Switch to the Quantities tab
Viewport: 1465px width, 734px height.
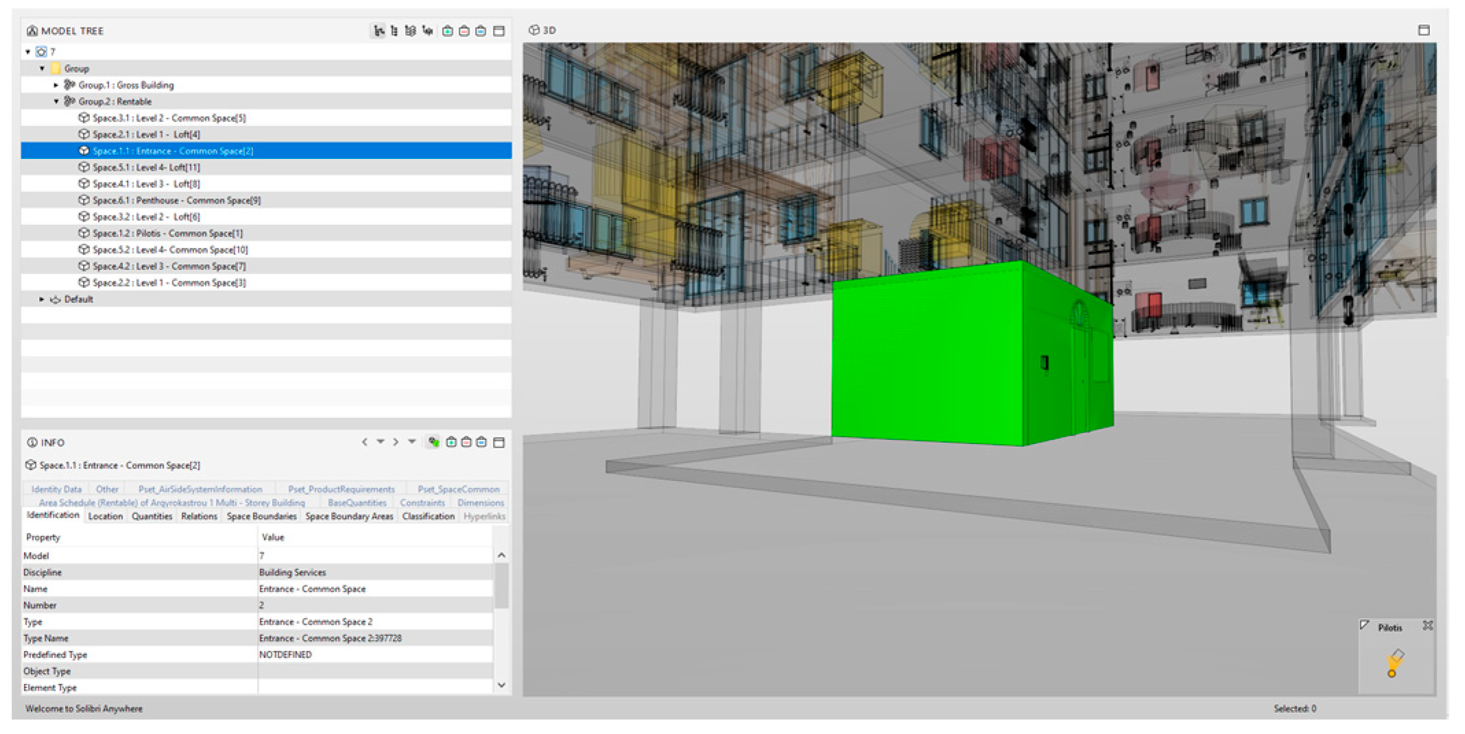152,516
